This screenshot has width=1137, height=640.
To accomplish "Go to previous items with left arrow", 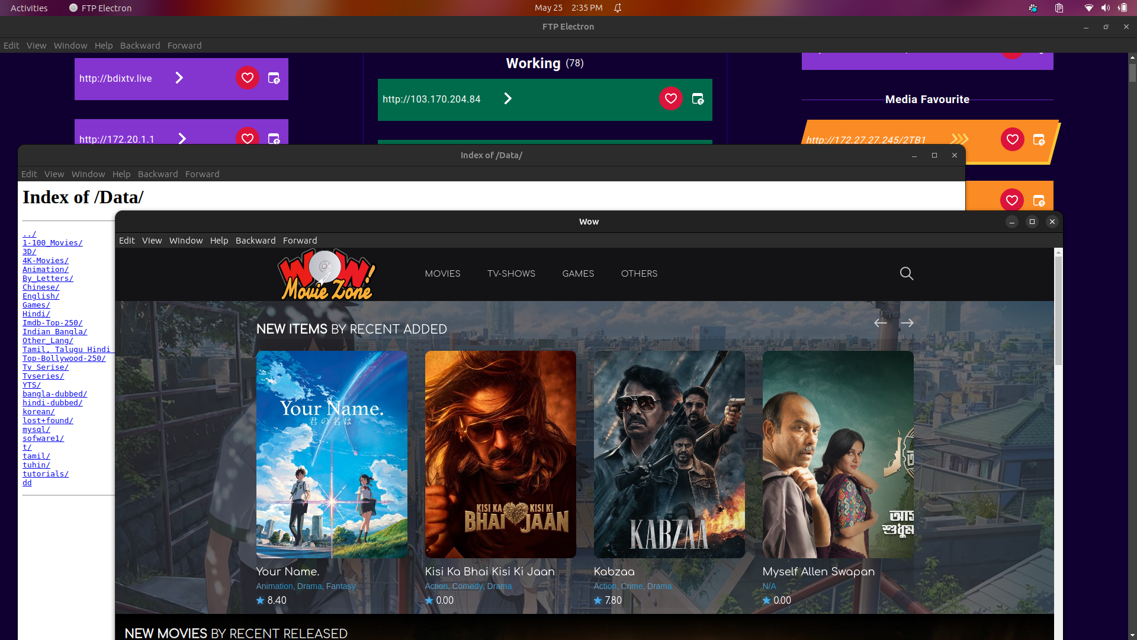I will click(x=880, y=323).
